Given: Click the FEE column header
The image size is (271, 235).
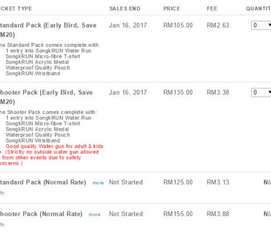Looking at the screenshot, I should [212, 9].
